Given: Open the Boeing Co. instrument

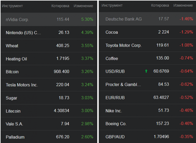Looking at the screenshot, I should [x=116, y=124].
